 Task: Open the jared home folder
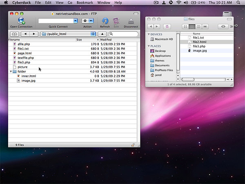(156, 75)
